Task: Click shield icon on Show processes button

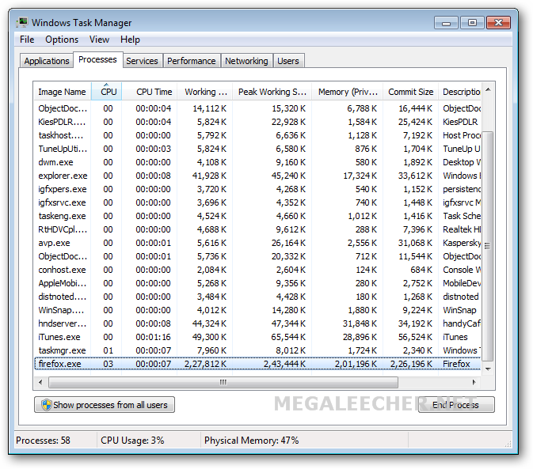Action: pyautogui.click(x=45, y=405)
